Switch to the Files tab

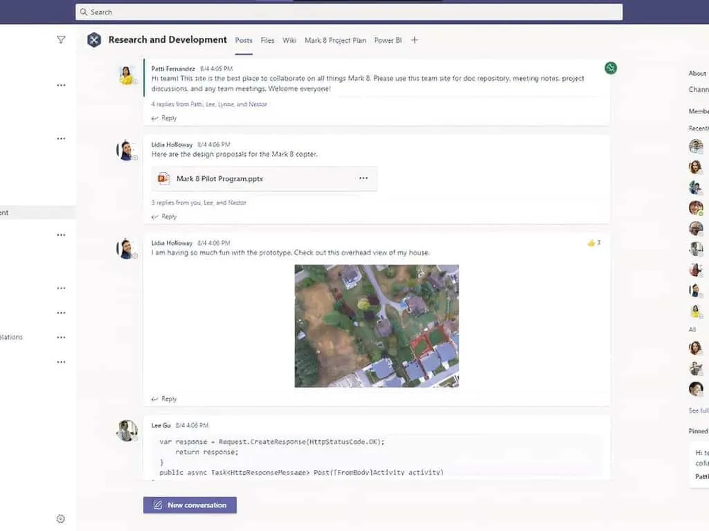click(267, 40)
